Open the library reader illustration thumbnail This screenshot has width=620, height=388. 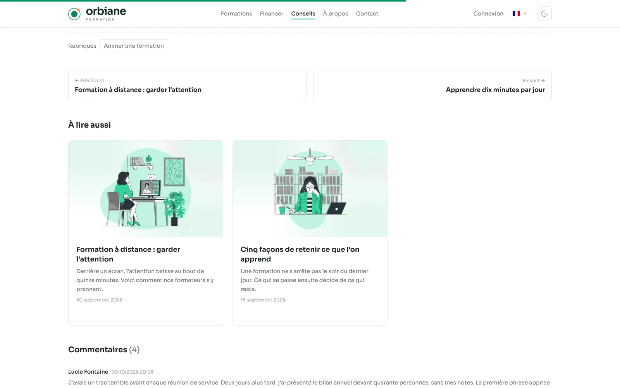pyautogui.click(x=310, y=189)
